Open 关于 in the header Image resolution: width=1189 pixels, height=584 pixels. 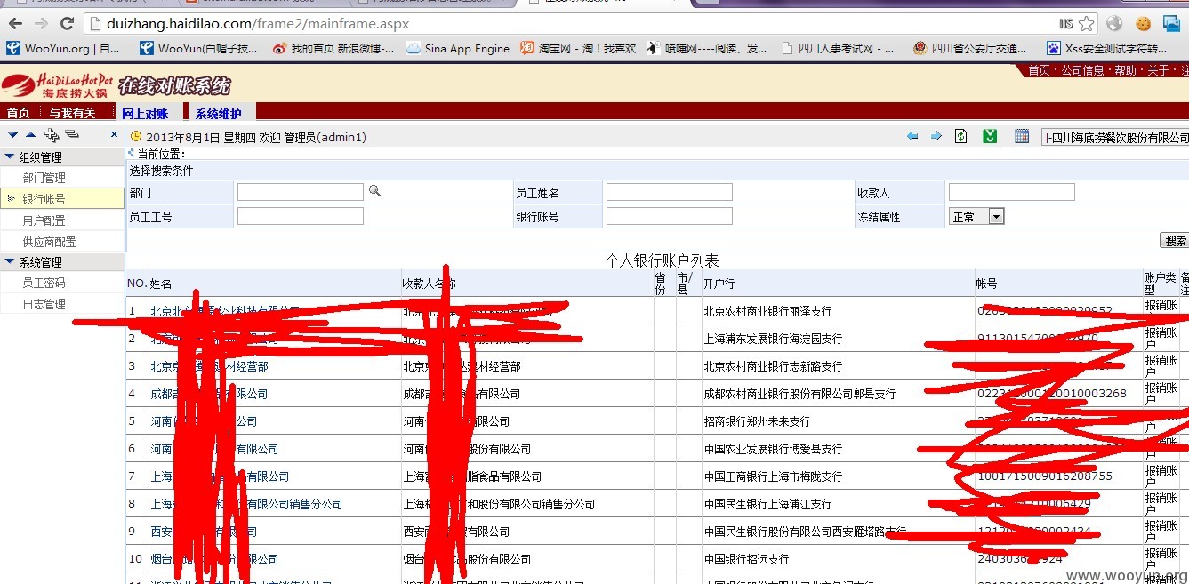(1158, 70)
